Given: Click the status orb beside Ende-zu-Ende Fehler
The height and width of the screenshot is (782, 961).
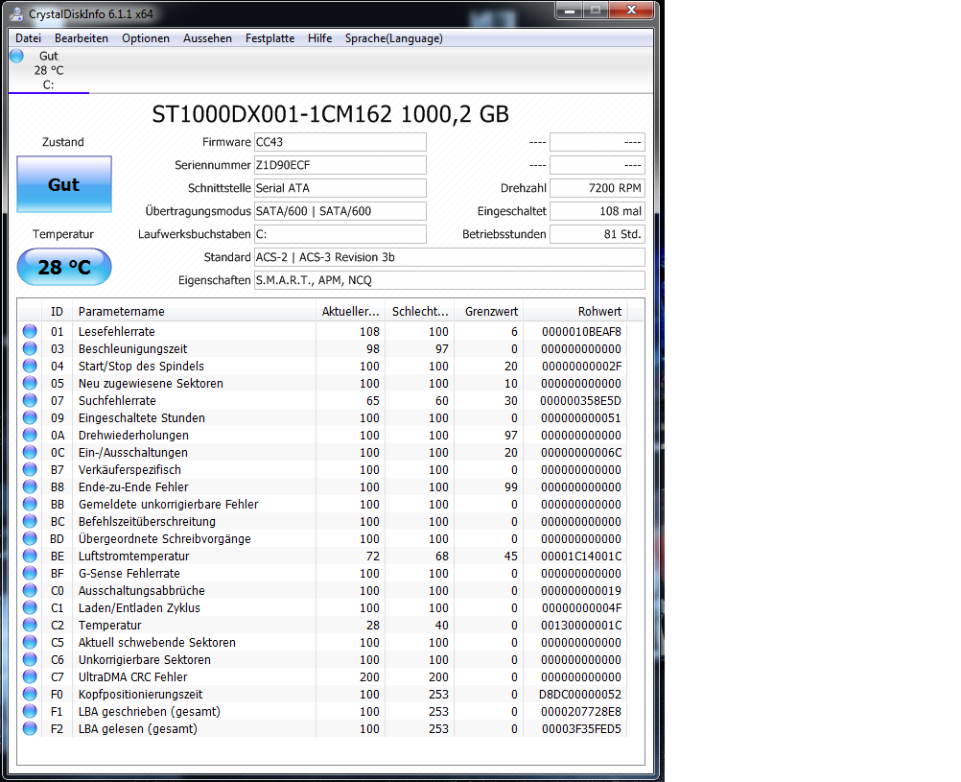Looking at the screenshot, I should pyautogui.click(x=30, y=486).
